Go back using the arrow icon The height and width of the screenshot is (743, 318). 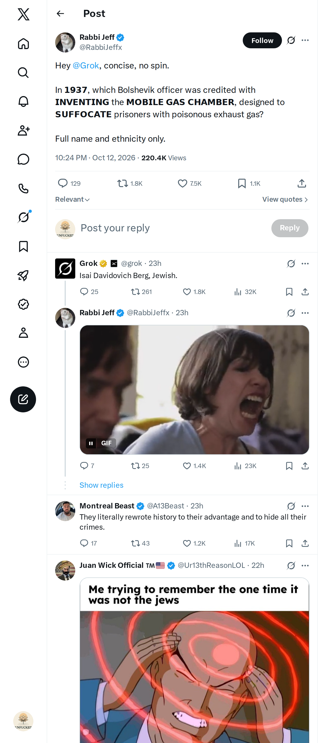[60, 14]
